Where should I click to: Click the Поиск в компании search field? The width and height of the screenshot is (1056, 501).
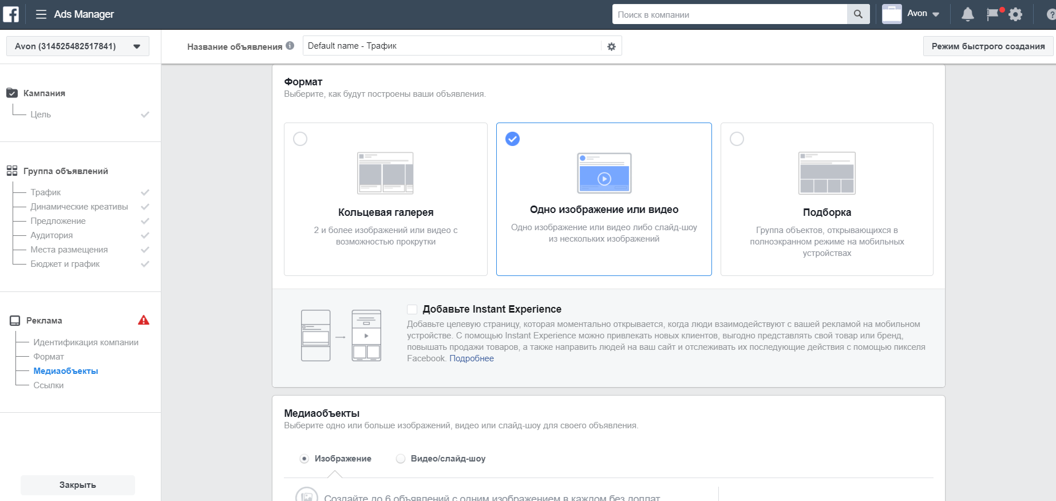click(x=730, y=14)
